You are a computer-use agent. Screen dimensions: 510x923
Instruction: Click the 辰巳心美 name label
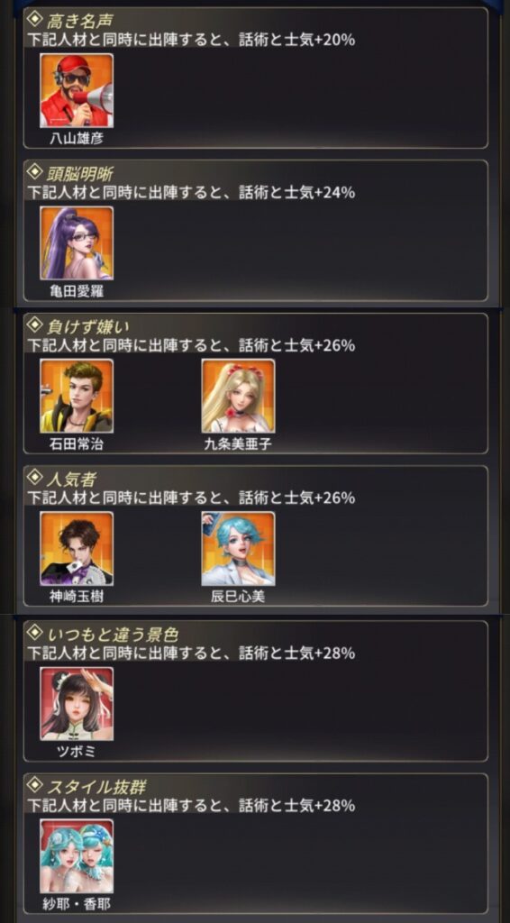[x=238, y=597]
